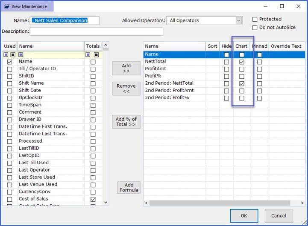Click the Sort column header
The width and height of the screenshot is (308, 226).
pos(212,46)
